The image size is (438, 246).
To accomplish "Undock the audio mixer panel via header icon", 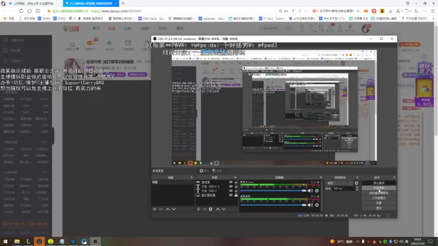I will (321, 177).
